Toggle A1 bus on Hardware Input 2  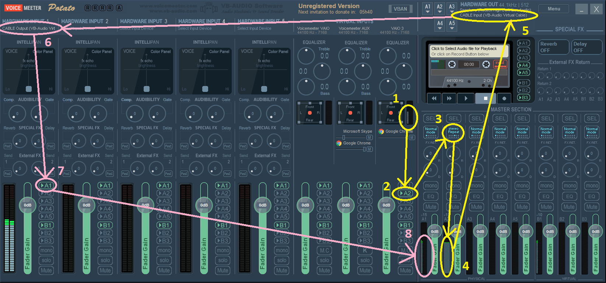(105, 186)
